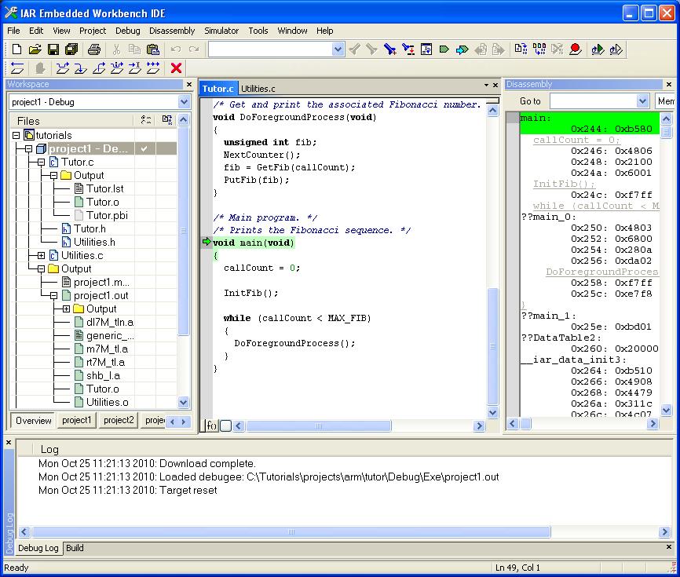Click the Print toolbar icon
Viewport: 680px width, 577px height.
(93, 49)
